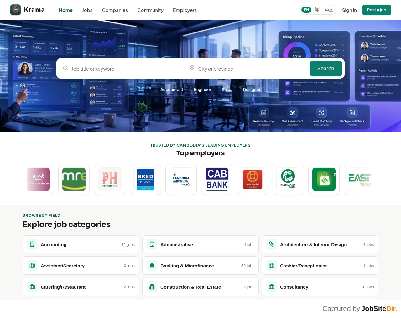Click the Banking & Microfinance building icon
401x318 pixels.
[x=152, y=266]
